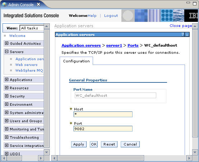Viewport: 199px width, 162px height.
Task: Open Web servers in navigation tree
Action: (x=27, y=65)
